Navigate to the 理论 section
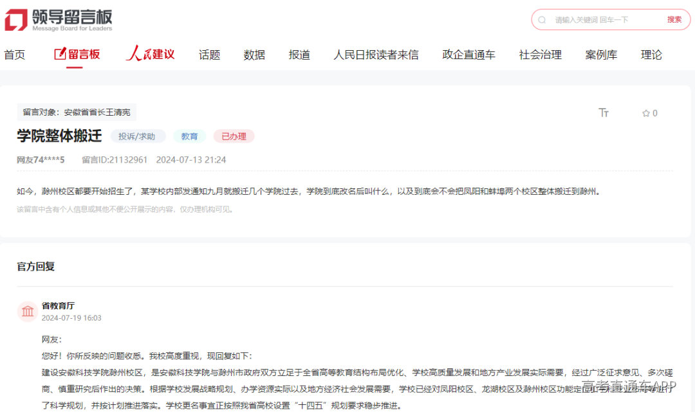Screen dimensions: 695x412 651,55
